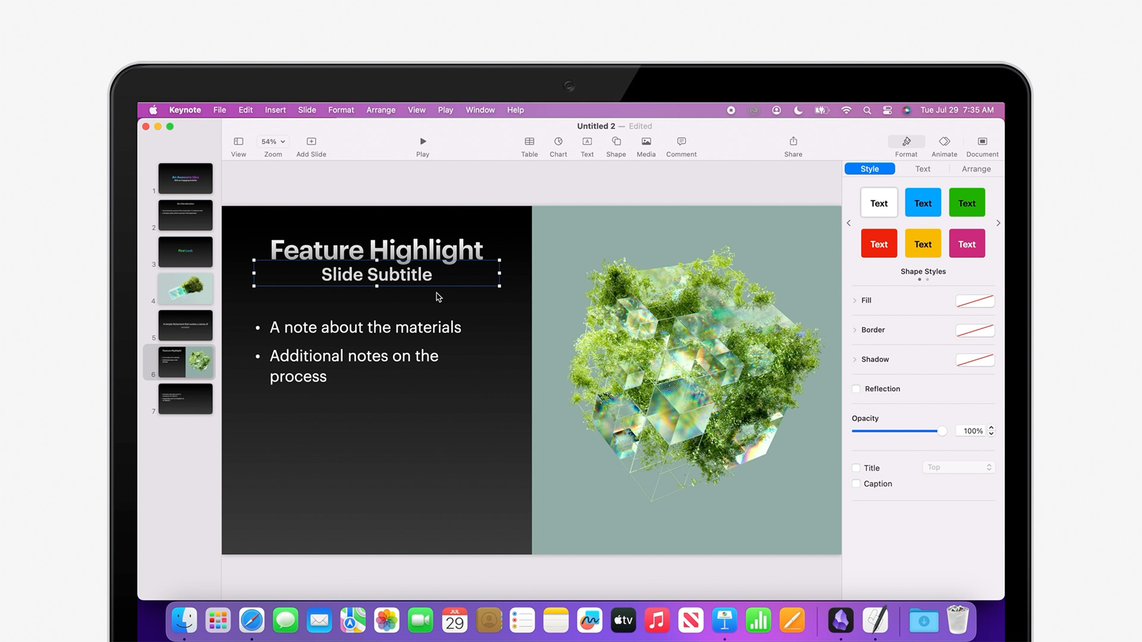Tick the Caption checkbox
The height and width of the screenshot is (642, 1142).
(x=856, y=484)
